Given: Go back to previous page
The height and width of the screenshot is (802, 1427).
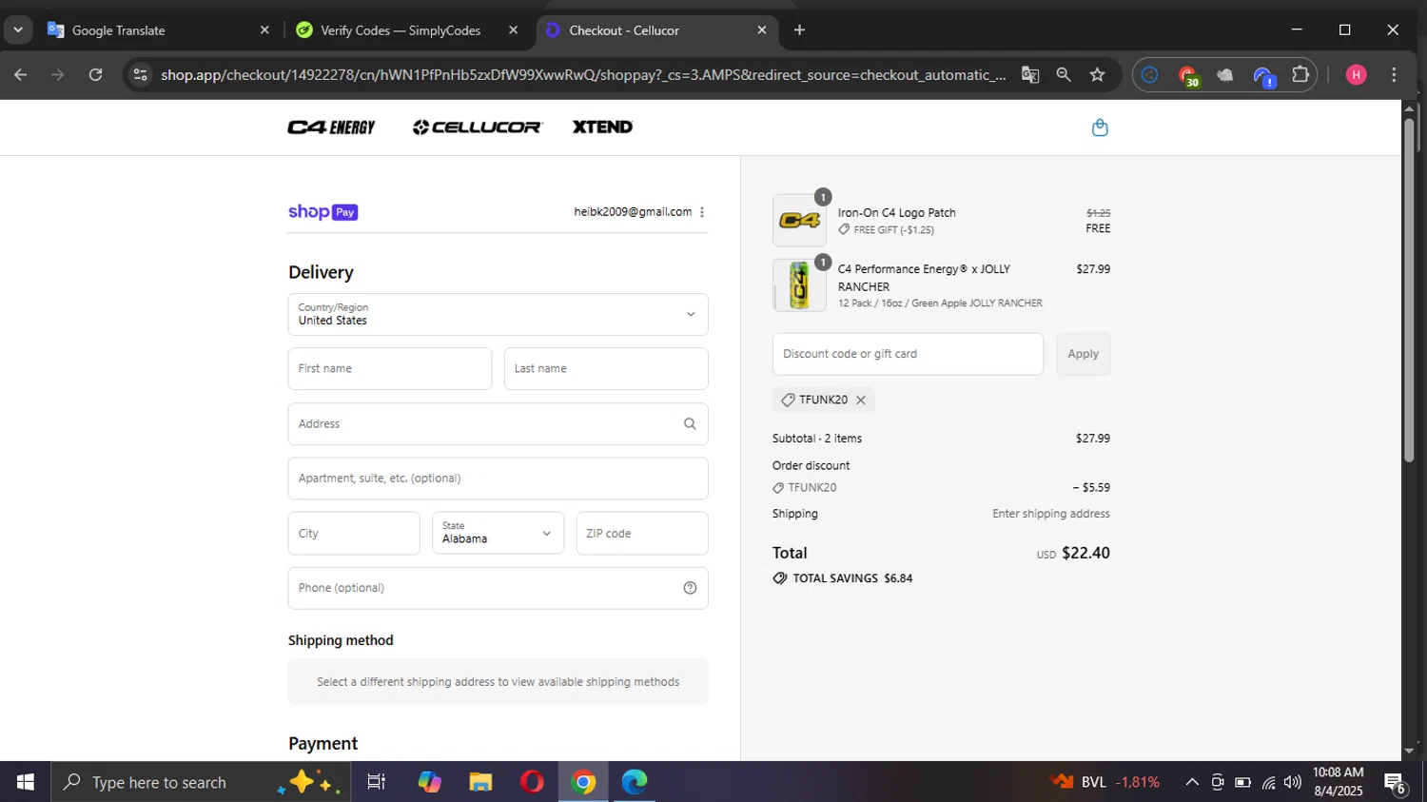Looking at the screenshot, I should pos(21,75).
